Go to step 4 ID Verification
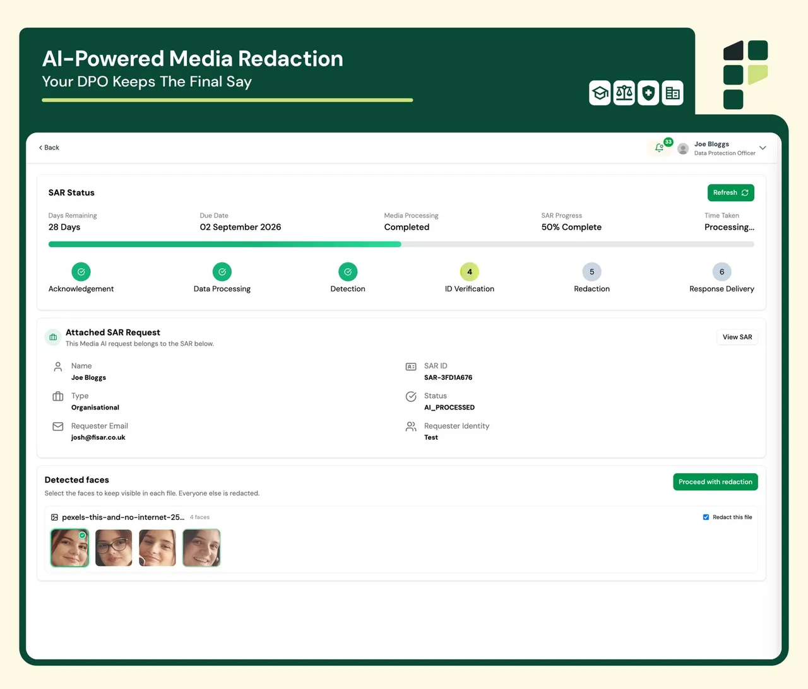 pos(470,272)
